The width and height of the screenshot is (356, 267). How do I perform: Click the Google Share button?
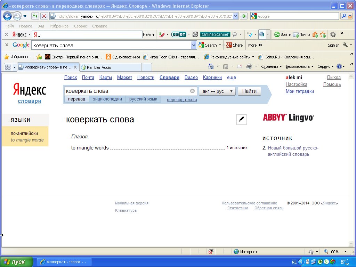tap(235, 45)
